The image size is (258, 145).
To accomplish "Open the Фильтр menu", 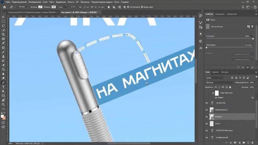I will 71,2.
